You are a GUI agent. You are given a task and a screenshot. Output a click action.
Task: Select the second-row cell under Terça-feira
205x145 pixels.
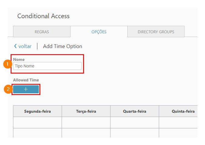(86, 133)
